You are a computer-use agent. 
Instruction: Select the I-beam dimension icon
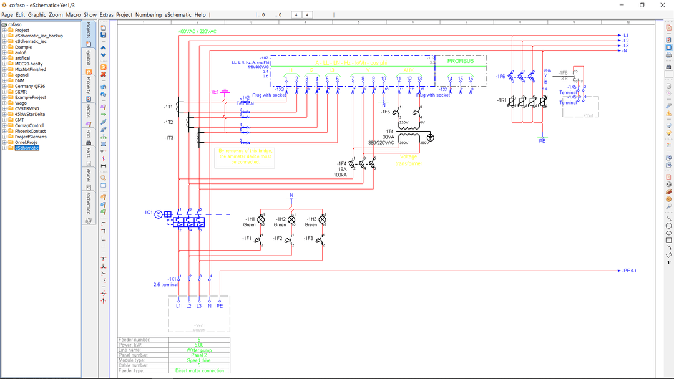[103, 166]
